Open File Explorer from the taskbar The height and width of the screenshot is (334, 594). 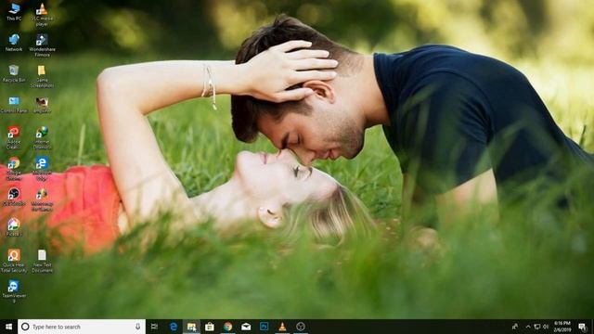point(192,327)
